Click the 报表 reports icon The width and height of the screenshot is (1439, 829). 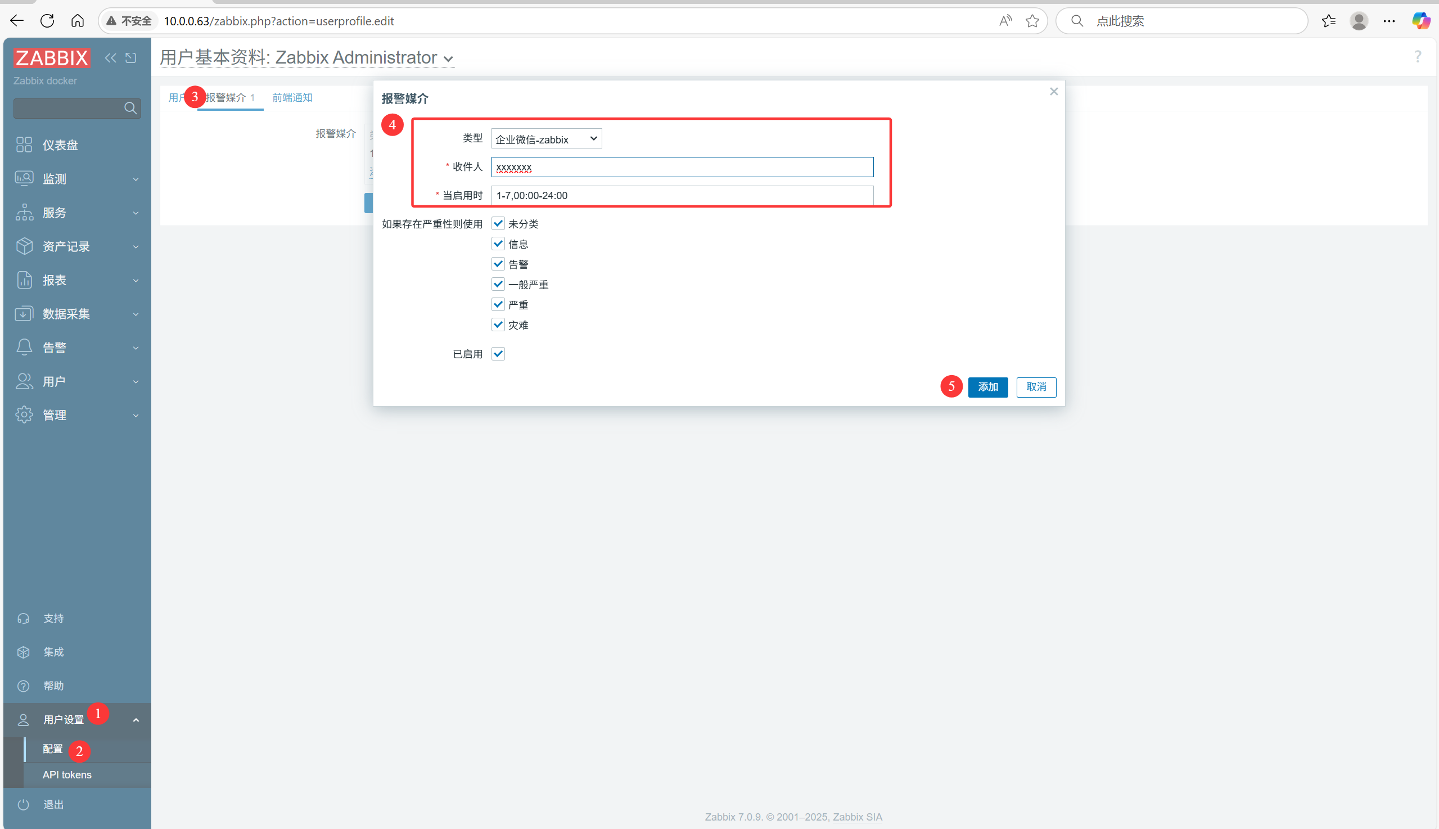[24, 280]
